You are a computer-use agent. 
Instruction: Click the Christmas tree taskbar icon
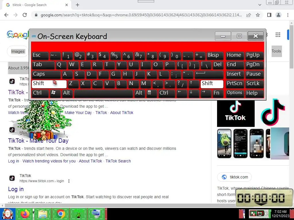78,214
